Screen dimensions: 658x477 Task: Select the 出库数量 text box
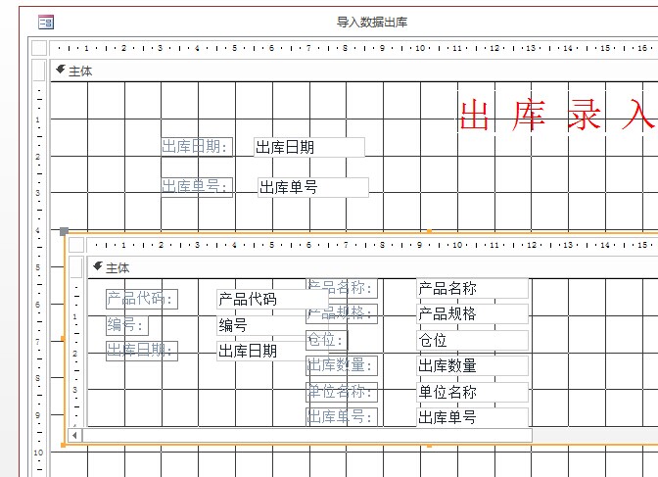pos(472,365)
